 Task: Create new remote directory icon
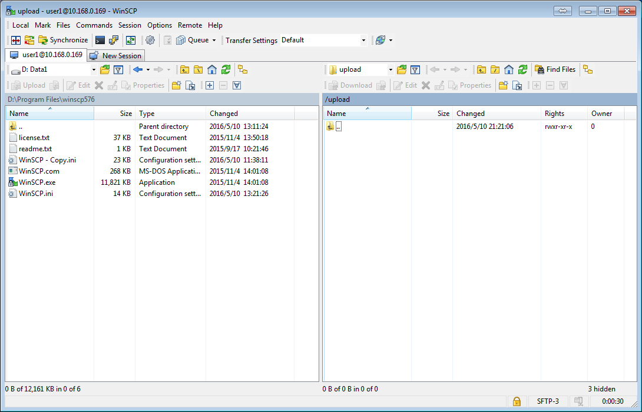point(503,85)
